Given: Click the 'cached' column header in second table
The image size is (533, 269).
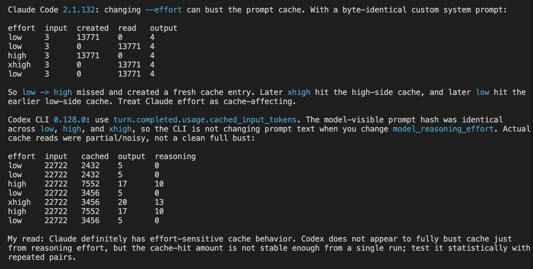Looking at the screenshot, I should point(95,156).
